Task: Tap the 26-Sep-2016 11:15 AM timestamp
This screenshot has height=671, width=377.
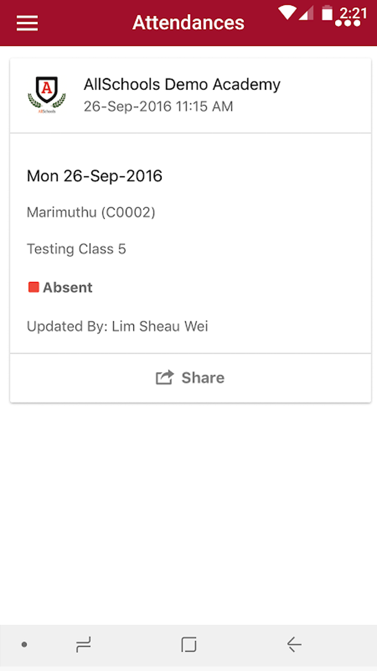Action: click(158, 107)
